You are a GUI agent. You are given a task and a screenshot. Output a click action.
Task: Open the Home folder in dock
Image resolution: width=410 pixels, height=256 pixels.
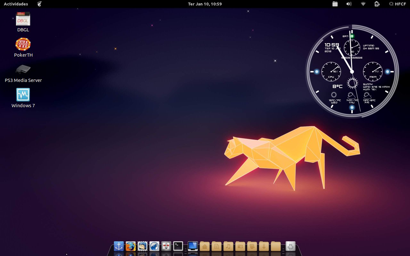click(x=205, y=246)
